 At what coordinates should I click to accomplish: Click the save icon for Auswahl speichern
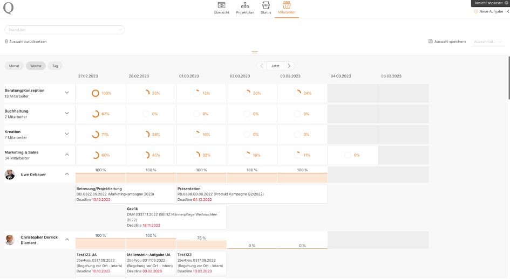point(431,41)
